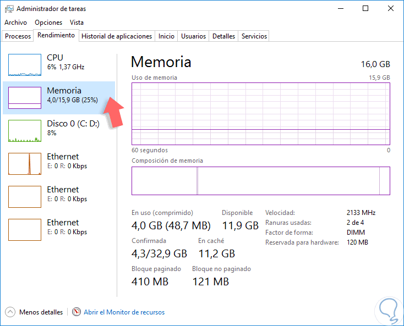404x326 pixels.
Task: Switch to the Procesos tab
Action: coord(18,36)
